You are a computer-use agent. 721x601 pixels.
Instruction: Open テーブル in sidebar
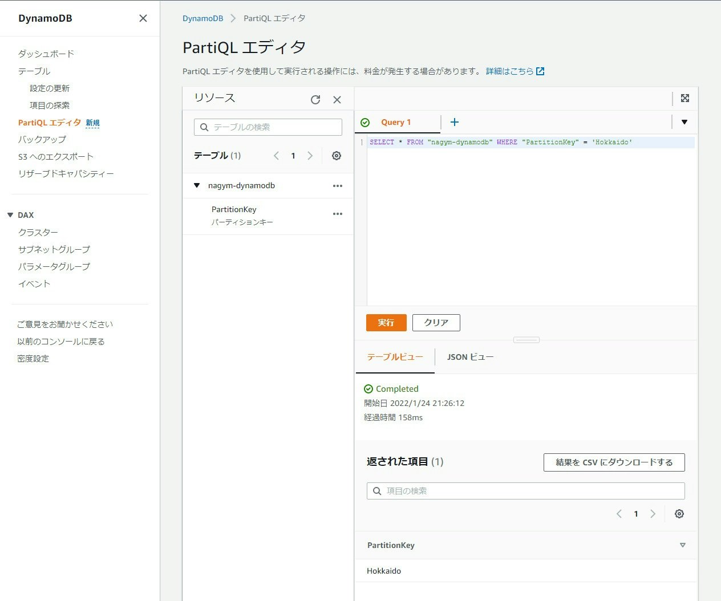34,71
